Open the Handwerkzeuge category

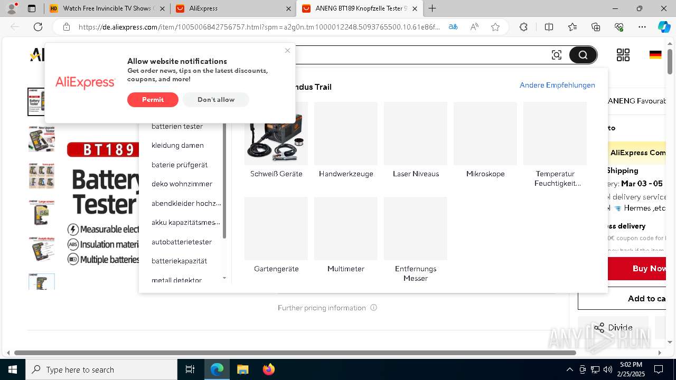coord(346,141)
